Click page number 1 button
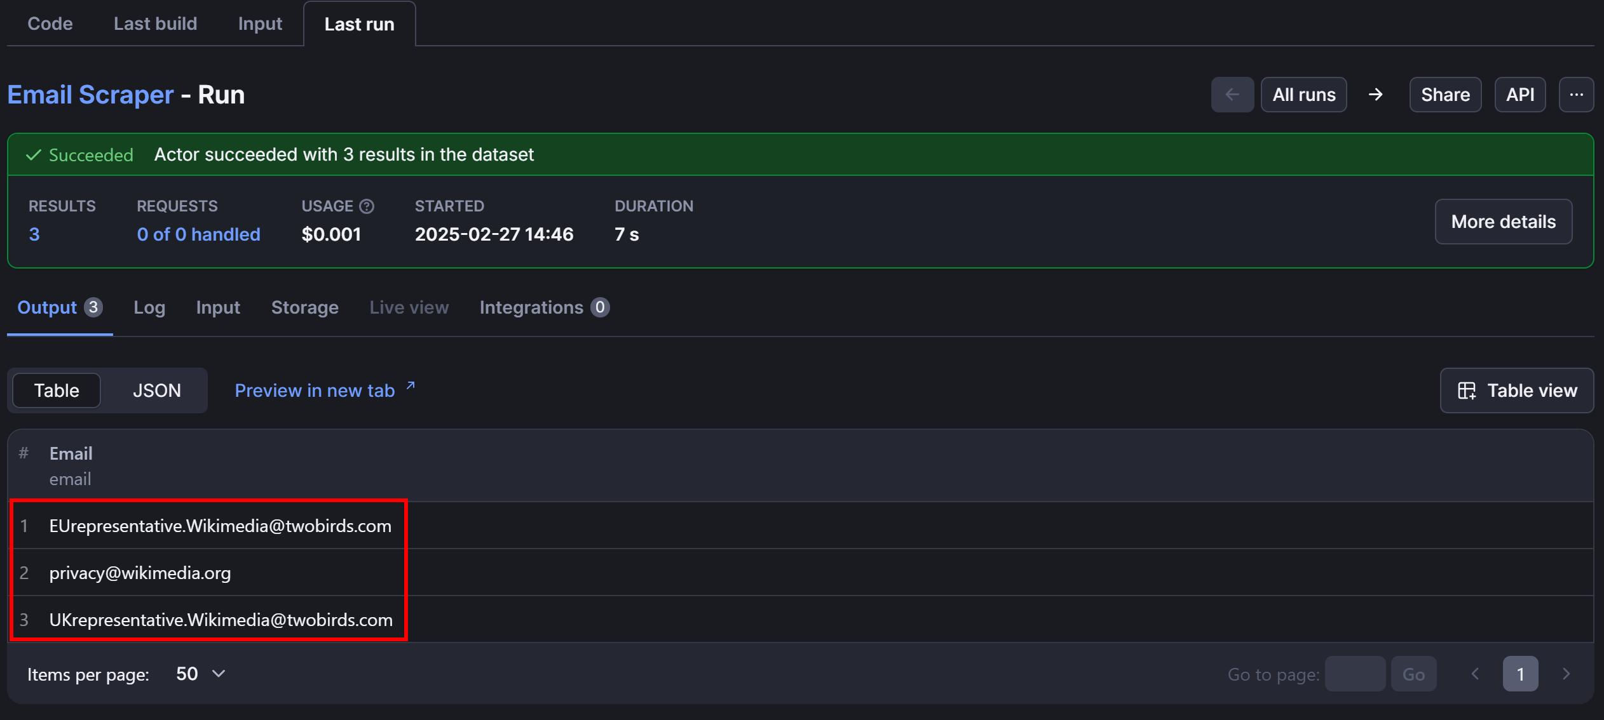Image resolution: width=1604 pixels, height=720 pixels. [x=1520, y=674]
